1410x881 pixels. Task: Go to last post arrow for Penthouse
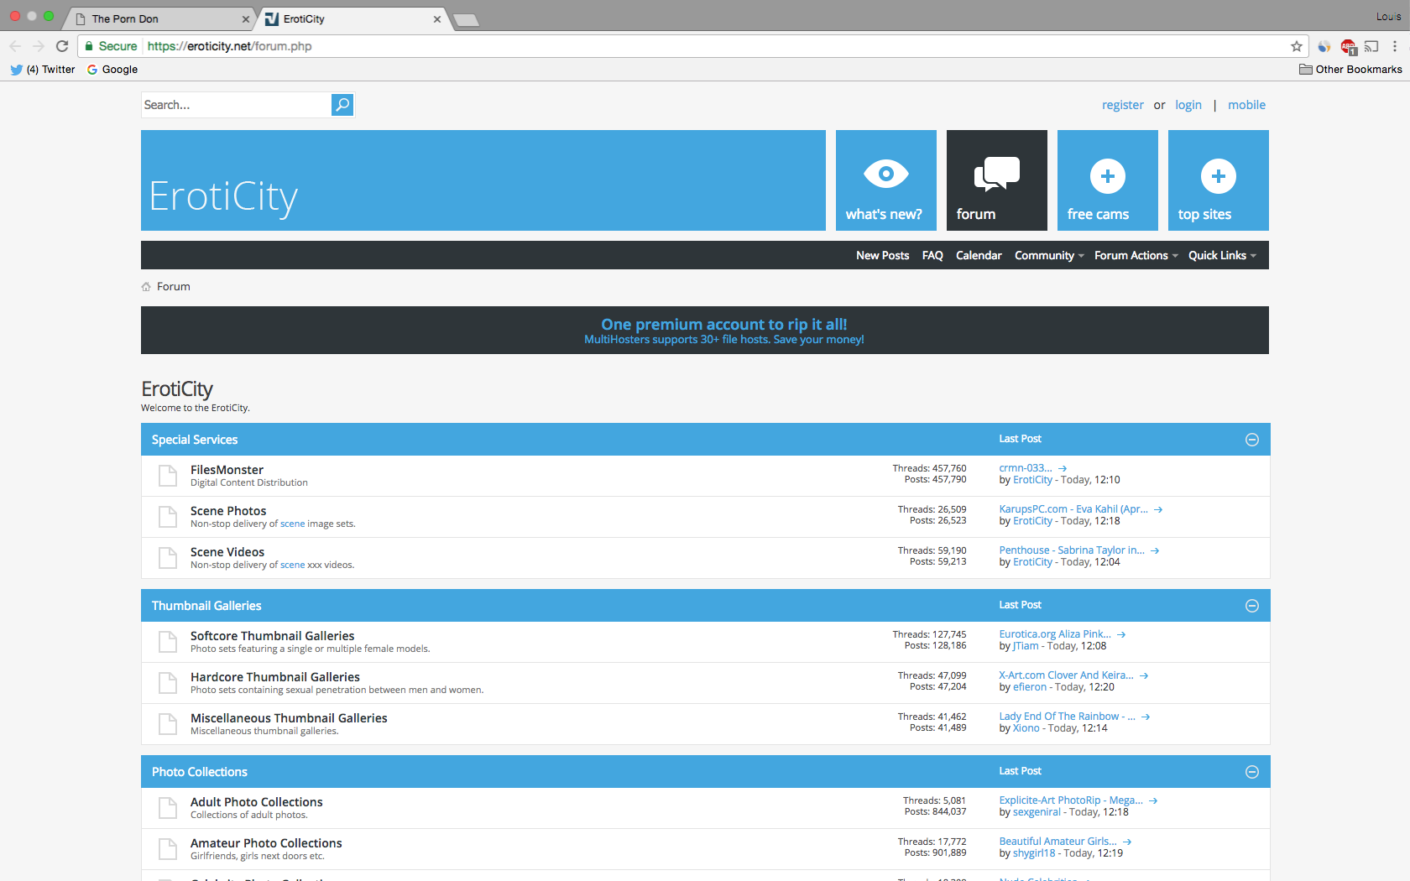pos(1155,550)
